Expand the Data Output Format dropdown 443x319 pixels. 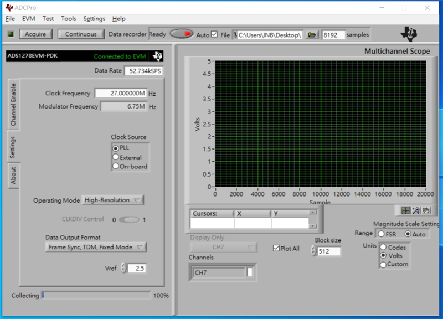[x=96, y=247]
